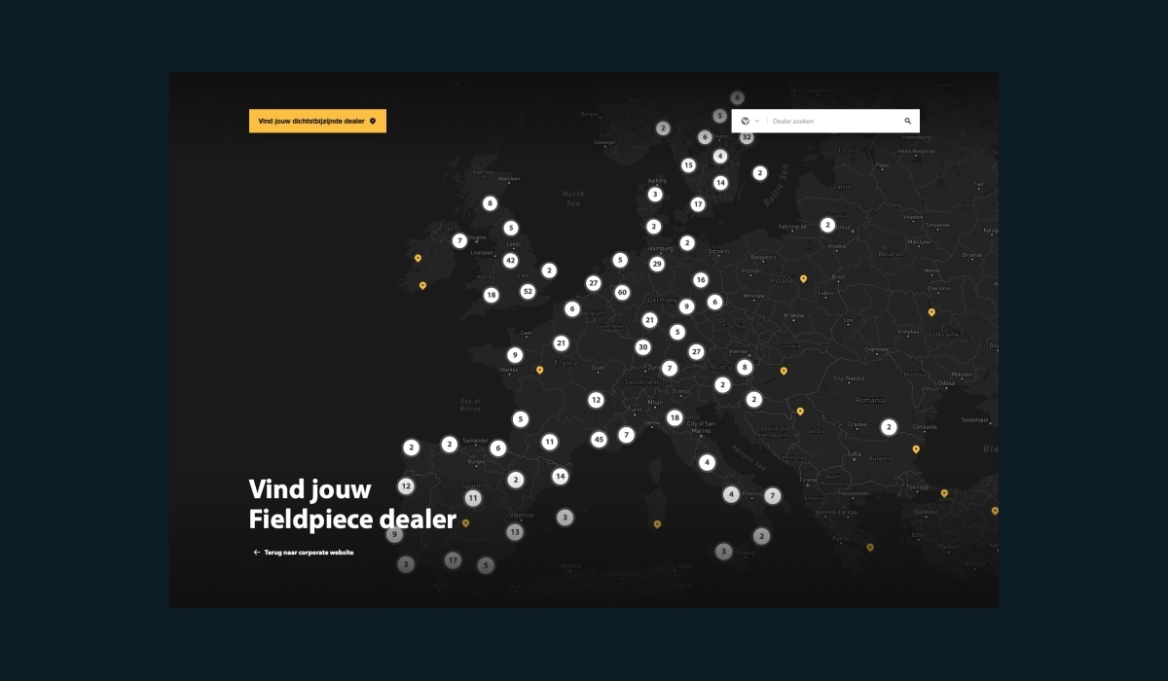The image size is (1168, 681).
Task: Open the 17 cluster near Denmark
Action: pyautogui.click(x=698, y=203)
